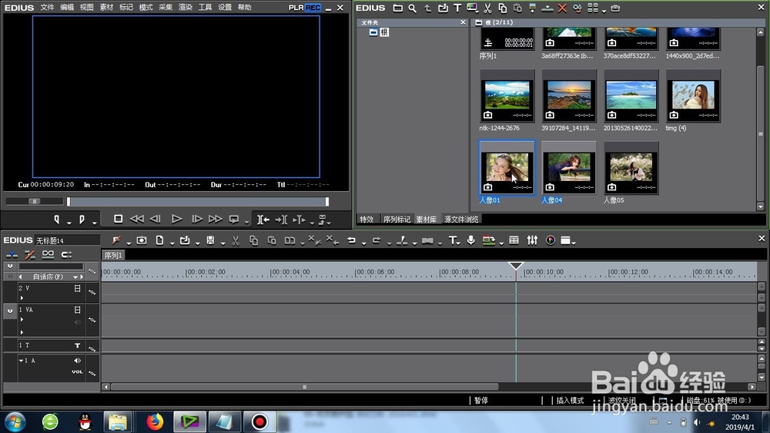Toggle ripple mode icon
The image size is (770, 433).
(x=29, y=254)
